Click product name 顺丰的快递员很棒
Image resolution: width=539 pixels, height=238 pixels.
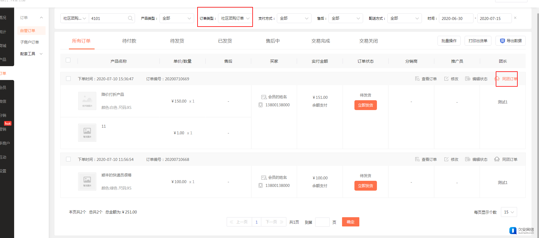click(x=117, y=175)
